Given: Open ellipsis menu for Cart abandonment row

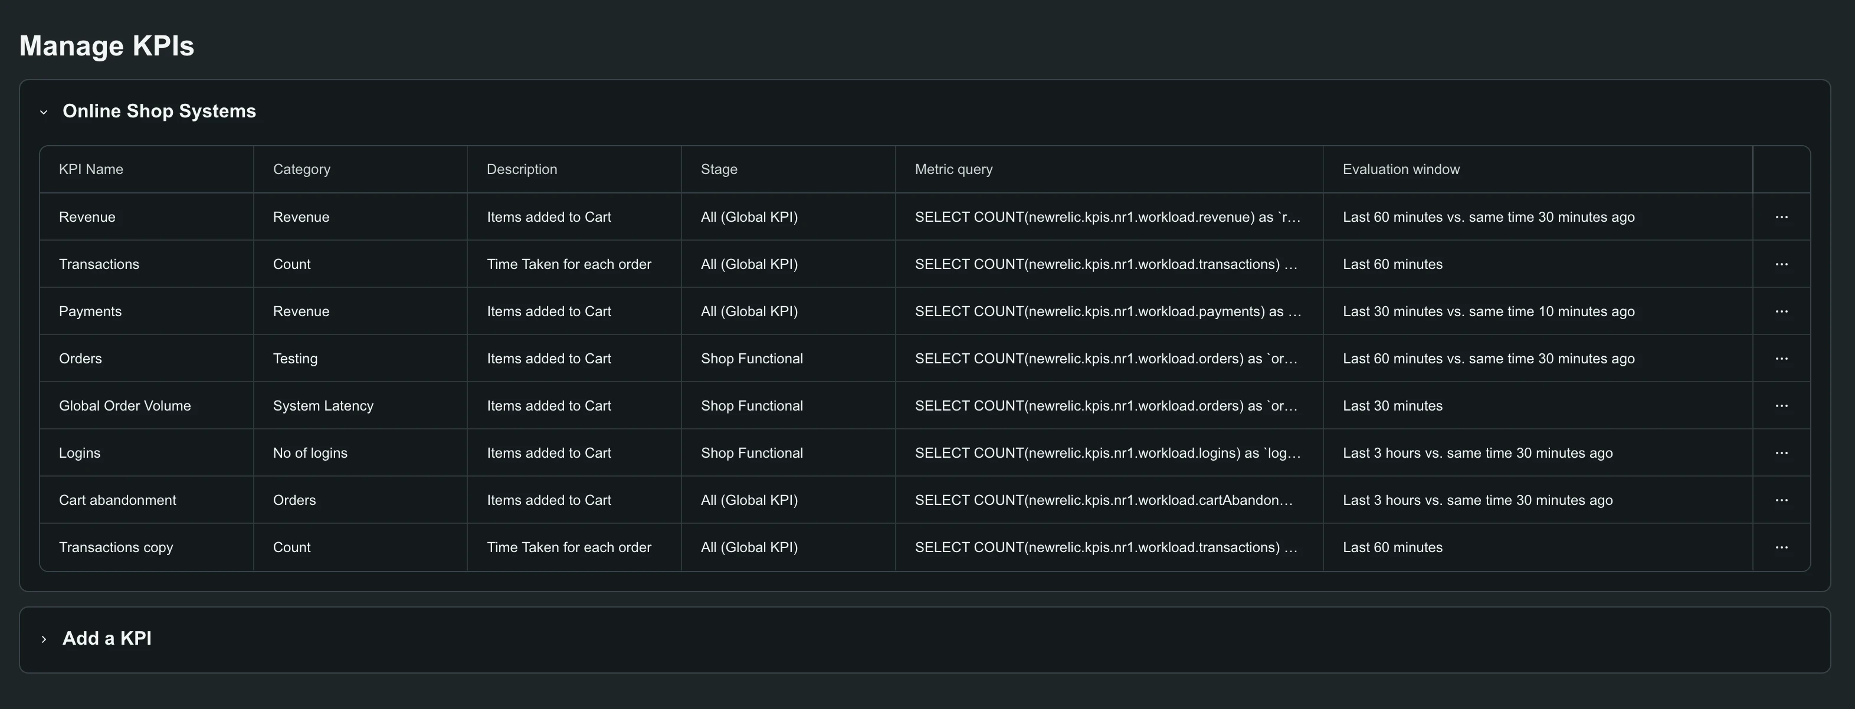Looking at the screenshot, I should pos(1781,500).
